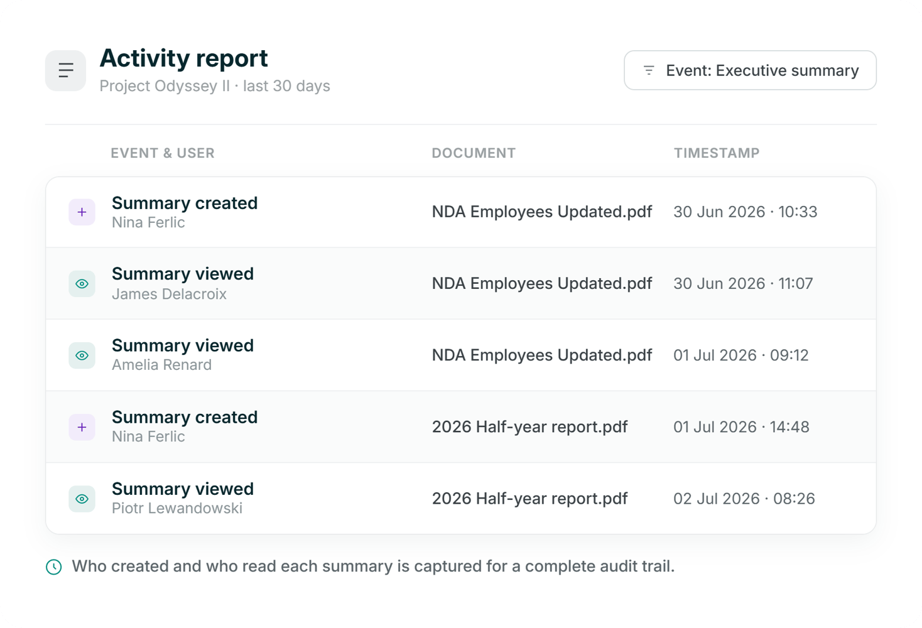922x628 pixels.
Task: Click the audit trail note text
Action: click(x=373, y=566)
